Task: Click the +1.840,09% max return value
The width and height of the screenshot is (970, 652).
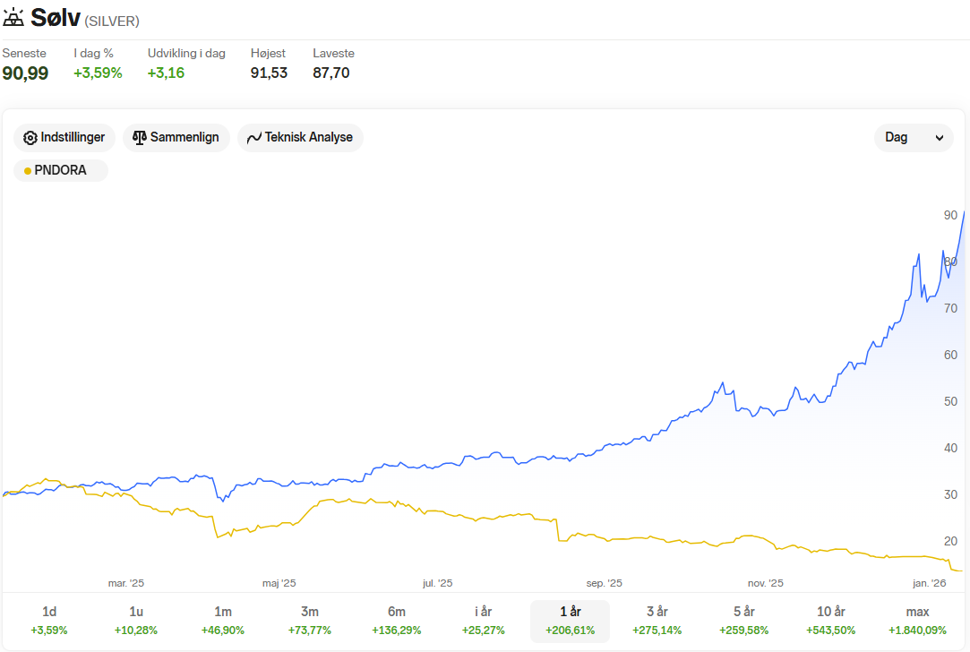Action: (917, 631)
